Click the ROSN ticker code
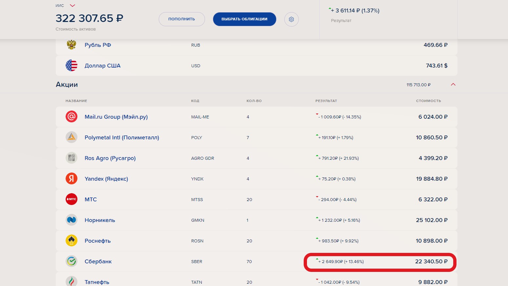The height and width of the screenshot is (286, 508). pos(197,241)
